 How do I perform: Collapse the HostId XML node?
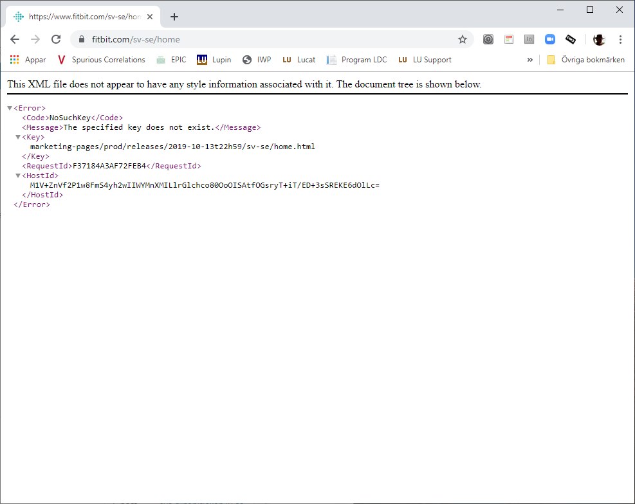click(x=18, y=175)
